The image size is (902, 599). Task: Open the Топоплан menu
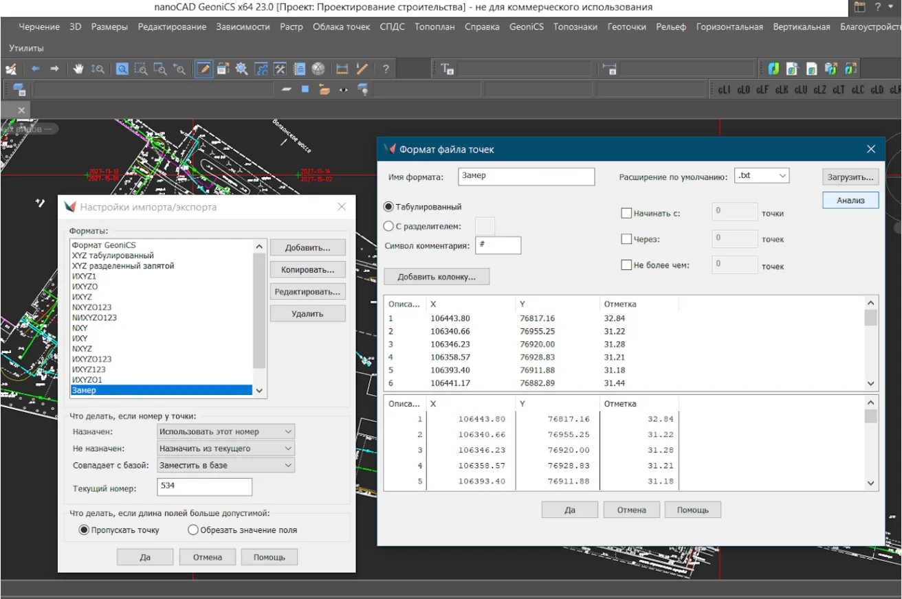[x=434, y=27]
